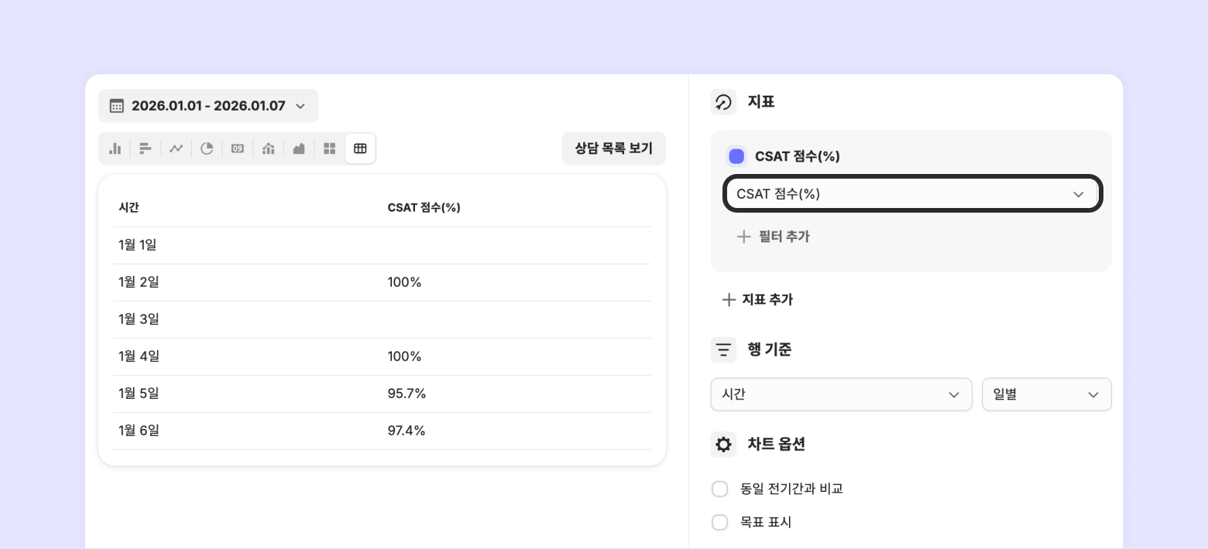Switch to vertical bar chart view
Viewport: 1208px width, 549px height.
(115, 148)
